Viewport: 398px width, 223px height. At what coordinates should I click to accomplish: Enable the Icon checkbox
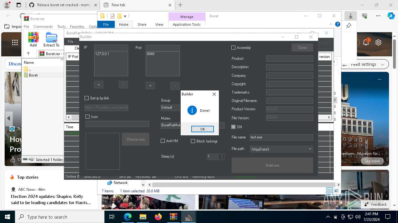point(88,117)
